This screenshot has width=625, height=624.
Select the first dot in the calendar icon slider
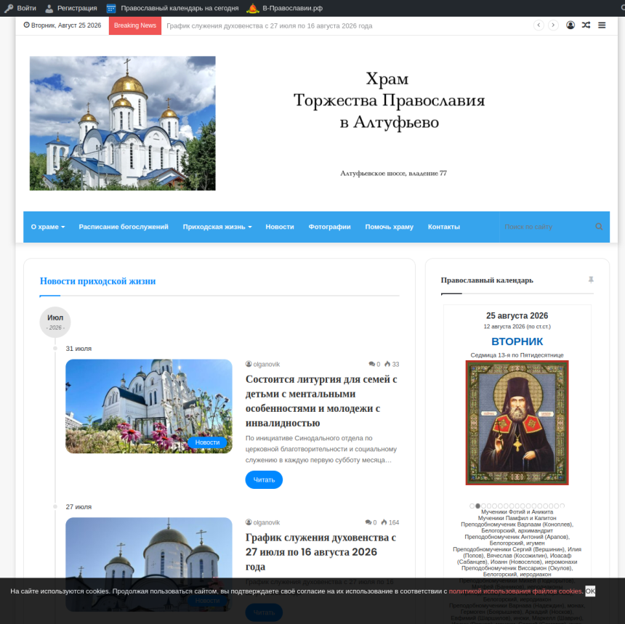click(x=472, y=506)
